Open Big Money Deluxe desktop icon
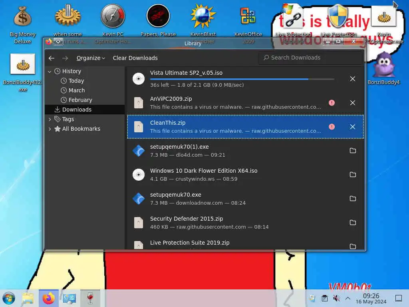 click(22, 25)
